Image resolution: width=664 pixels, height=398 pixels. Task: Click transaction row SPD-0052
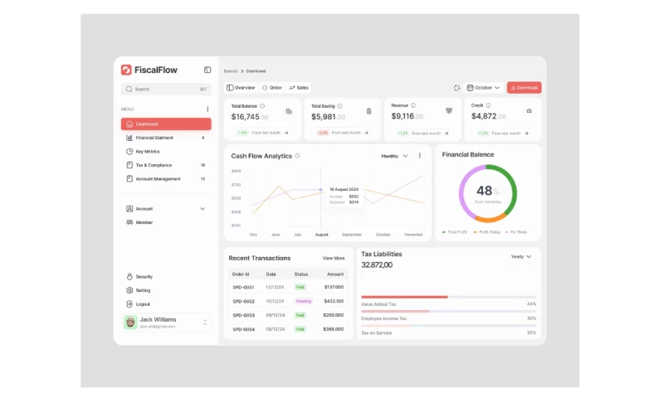(288, 301)
